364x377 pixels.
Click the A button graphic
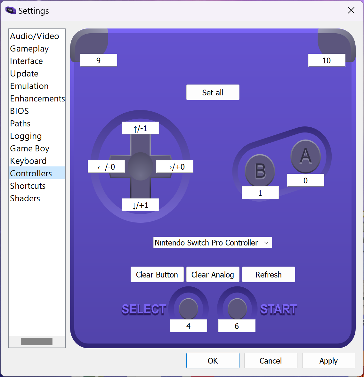coord(305,156)
